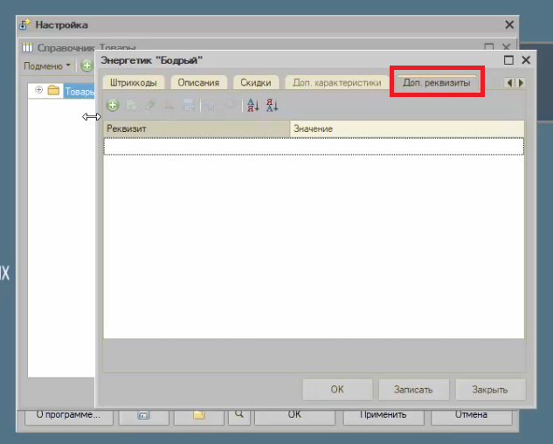Click the calendar icon button at bottom
The image size is (553, 444).
[144, 415]
